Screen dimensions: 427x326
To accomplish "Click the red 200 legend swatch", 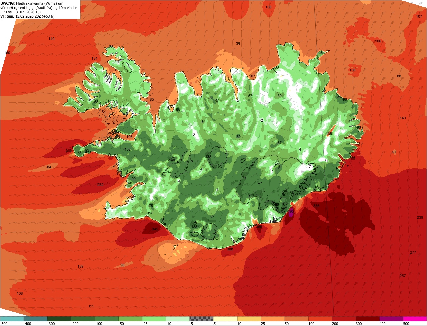I will tap(344, 318).
